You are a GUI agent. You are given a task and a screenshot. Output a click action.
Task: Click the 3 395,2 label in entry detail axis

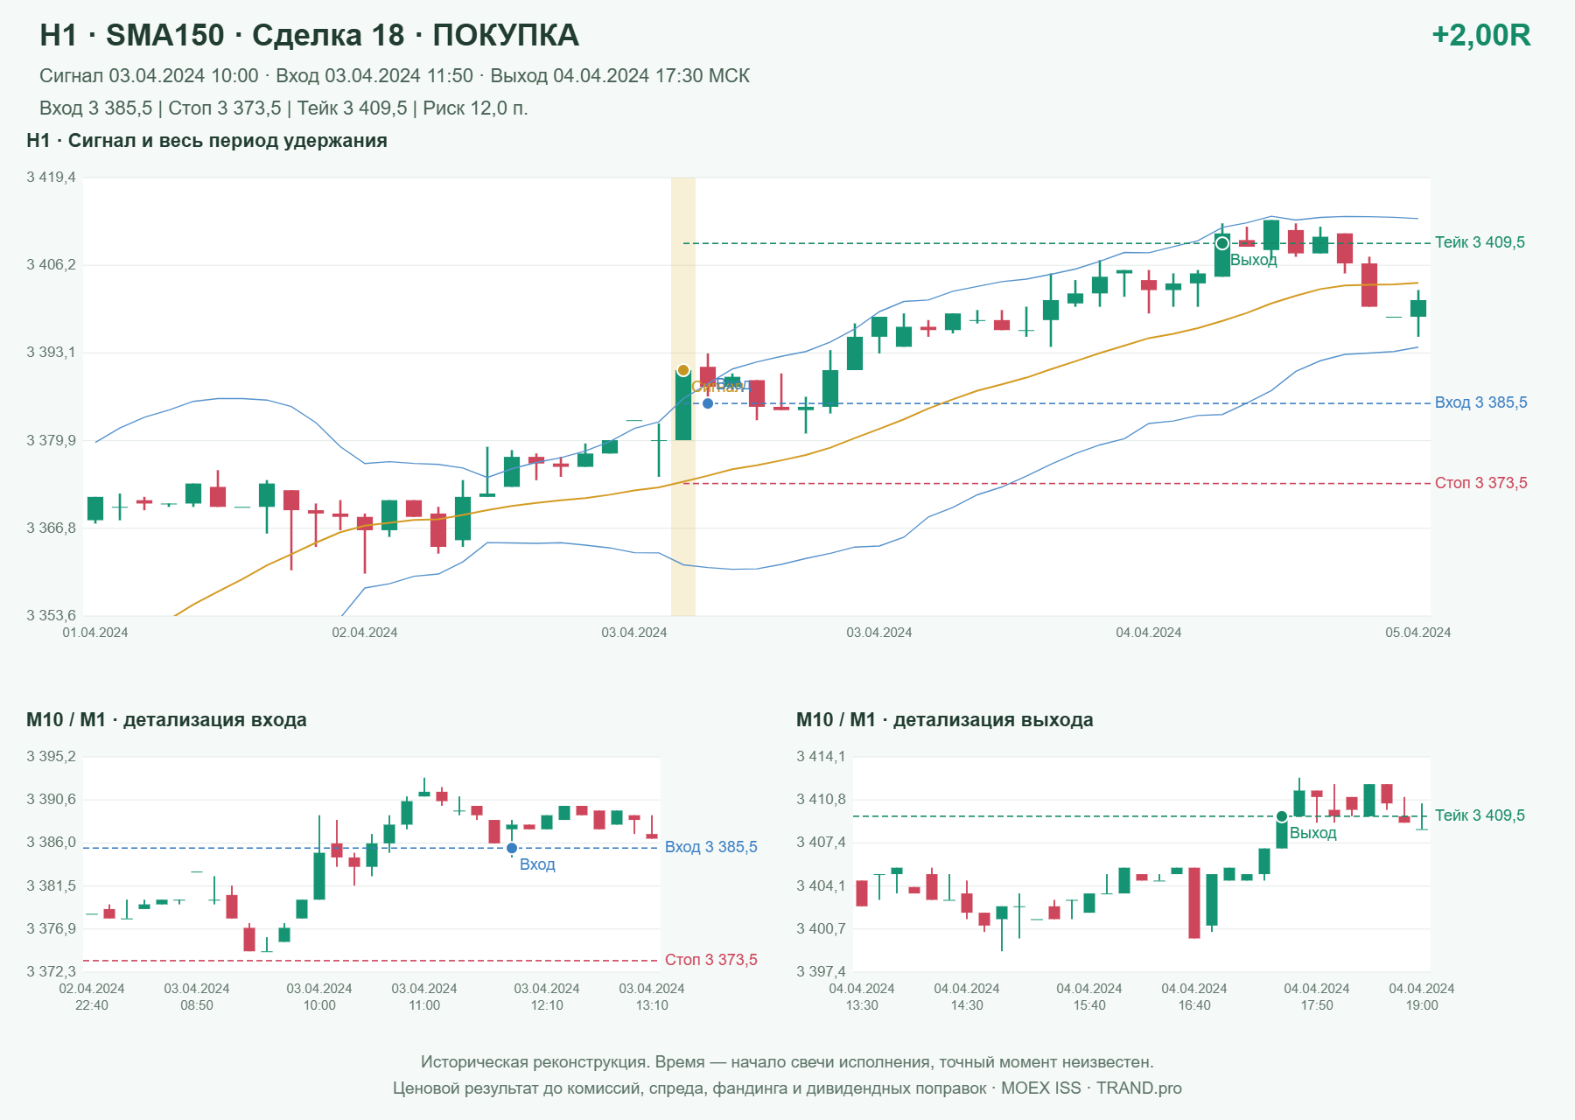click(x=51, y=757)
